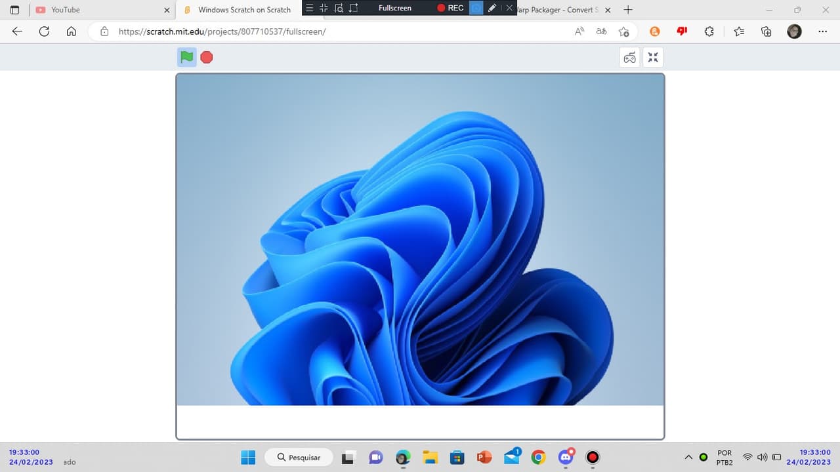The height and width of the screenshot is (472, 840).
Task: Open Microsoft Store from the taskbar
Action: pos(457,457)
